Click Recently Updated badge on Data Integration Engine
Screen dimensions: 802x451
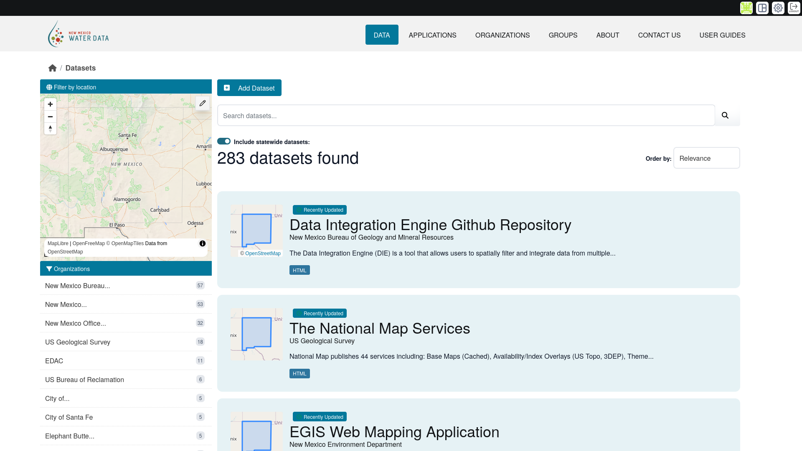pyautogui.click(x=320, y=210)
